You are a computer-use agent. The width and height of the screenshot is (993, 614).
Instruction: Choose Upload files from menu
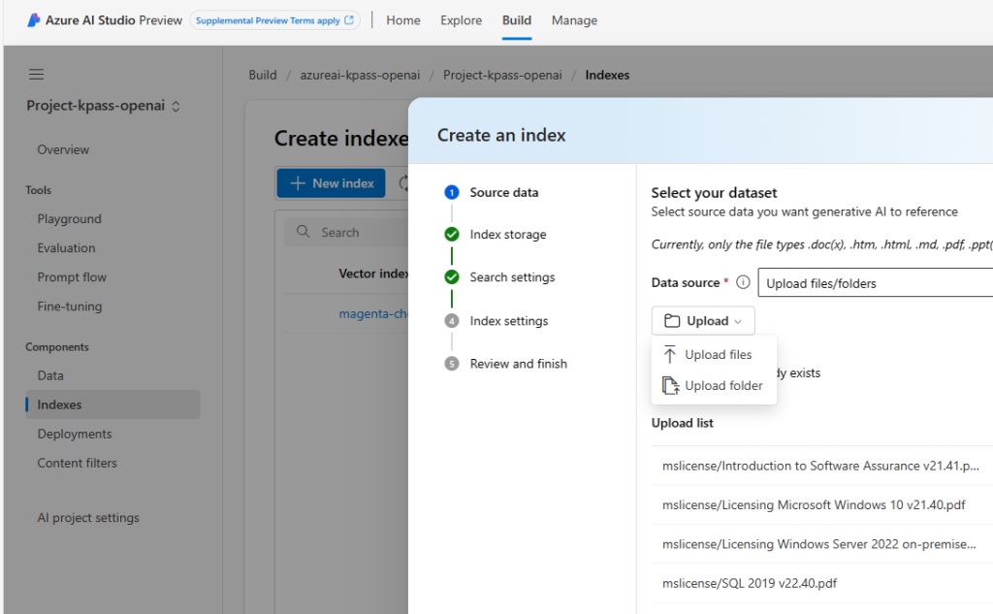pyautogui.click(x=714, y=354)
